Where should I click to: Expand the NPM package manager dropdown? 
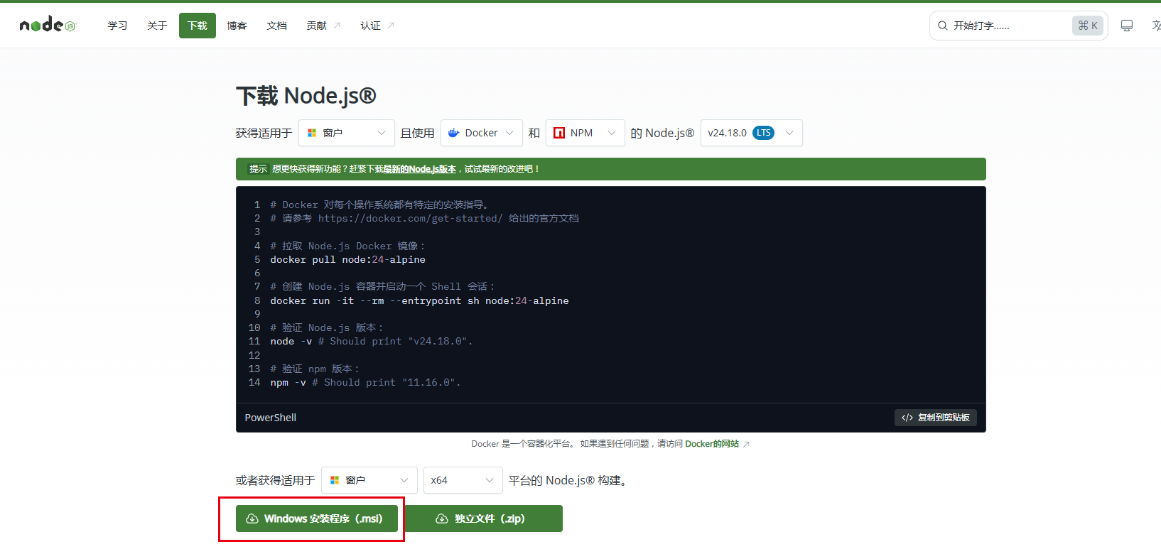[x=585, y=133]
